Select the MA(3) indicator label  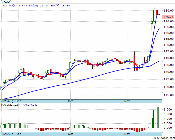[13, 5]
